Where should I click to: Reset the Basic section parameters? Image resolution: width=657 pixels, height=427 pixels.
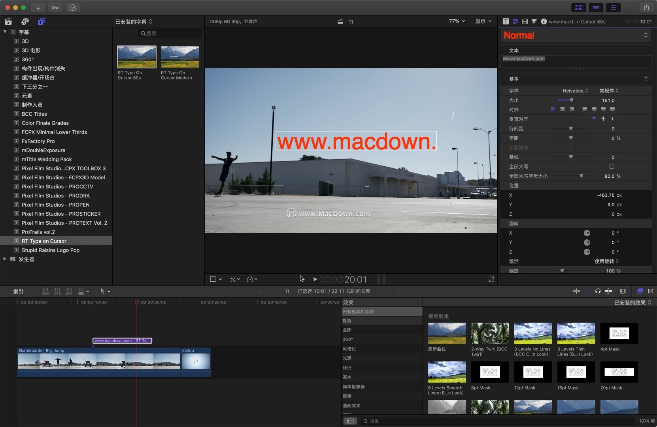(646, 79)
